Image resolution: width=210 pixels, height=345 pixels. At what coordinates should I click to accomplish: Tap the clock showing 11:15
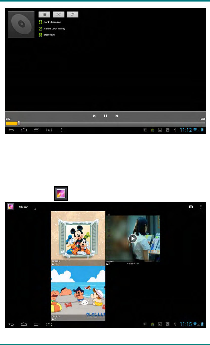pos(186,324)
